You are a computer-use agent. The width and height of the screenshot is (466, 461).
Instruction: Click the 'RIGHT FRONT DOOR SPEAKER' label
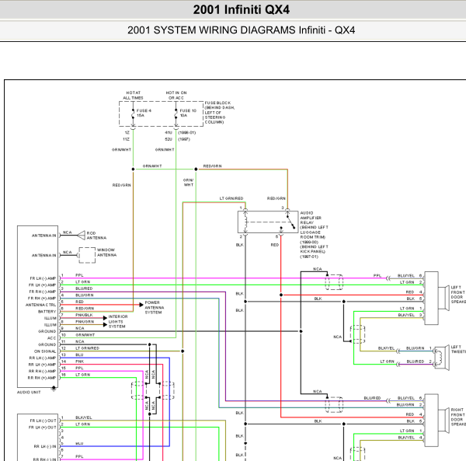[x=458, y=417]
